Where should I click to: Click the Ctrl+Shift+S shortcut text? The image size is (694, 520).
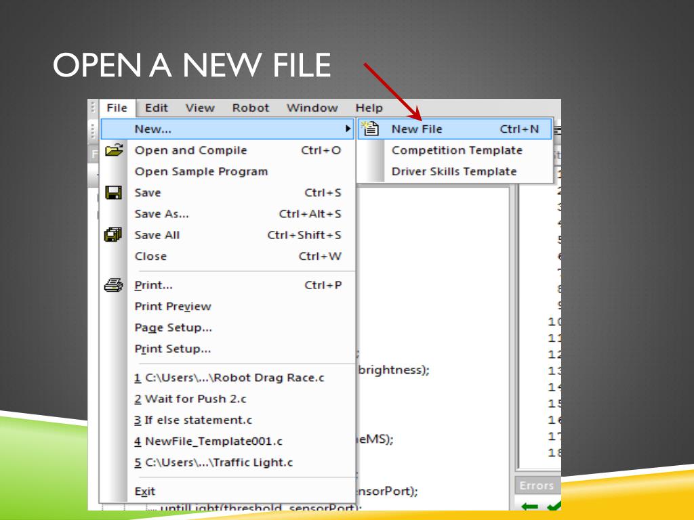point(304,235)
